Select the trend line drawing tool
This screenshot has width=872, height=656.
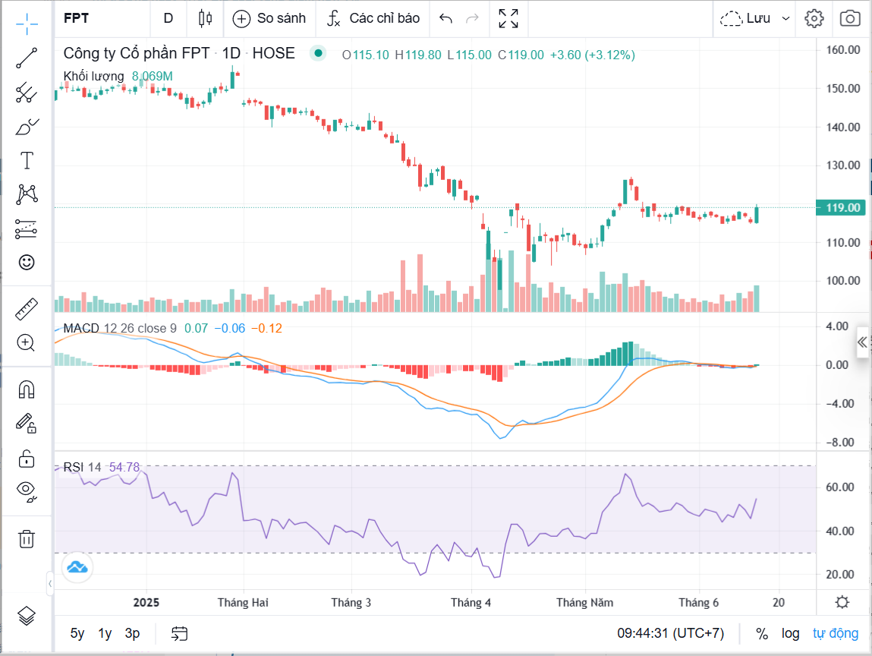(27, 58)
